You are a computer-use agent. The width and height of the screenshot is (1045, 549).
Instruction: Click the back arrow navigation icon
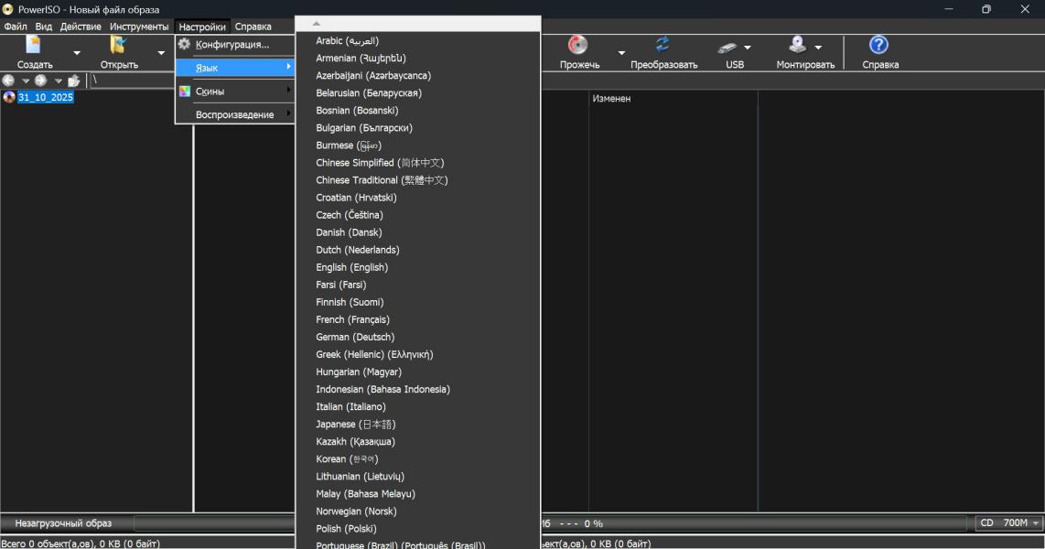coord(9,81)
